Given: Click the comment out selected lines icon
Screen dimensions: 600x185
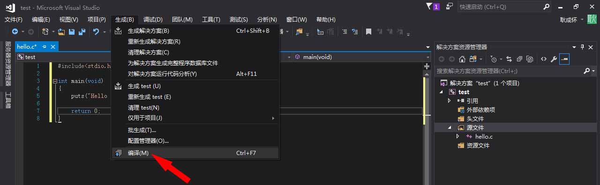Looking at the screenshot, I should (x=345, y=32).
